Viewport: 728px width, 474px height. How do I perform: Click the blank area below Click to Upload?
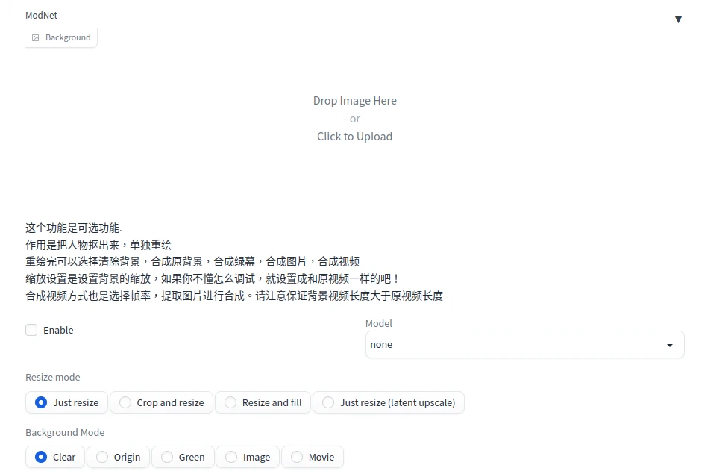[x=354, y=179]
